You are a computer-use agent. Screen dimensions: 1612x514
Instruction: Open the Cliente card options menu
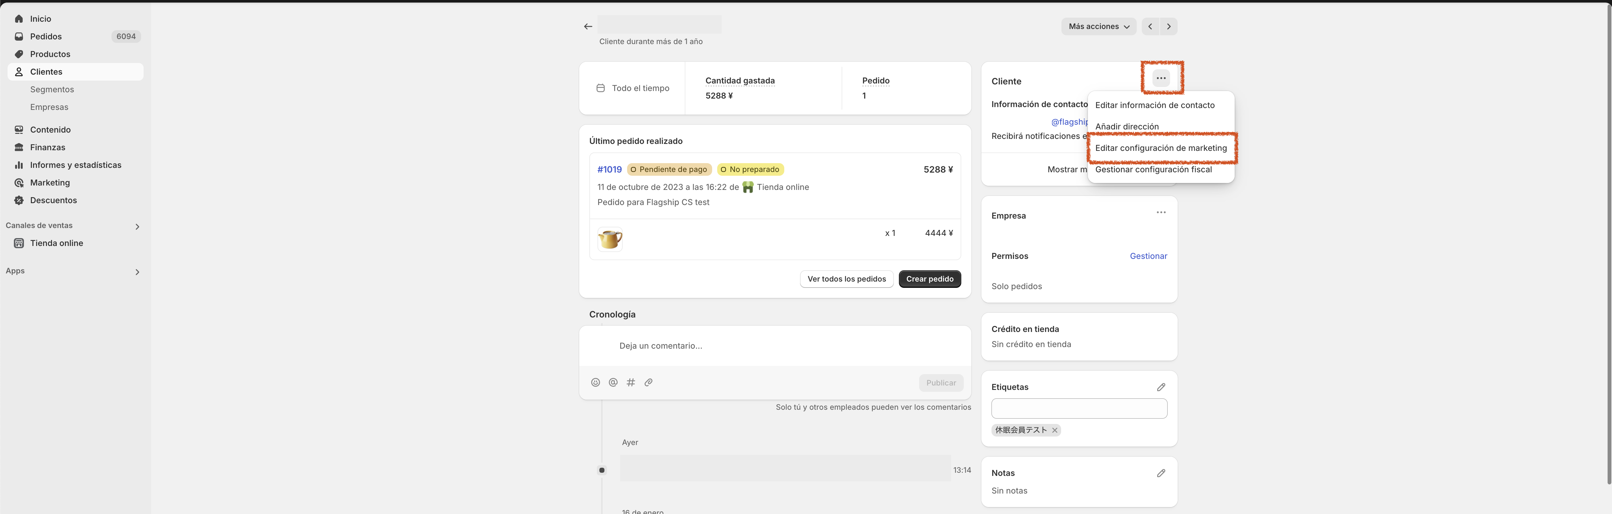1161,78
